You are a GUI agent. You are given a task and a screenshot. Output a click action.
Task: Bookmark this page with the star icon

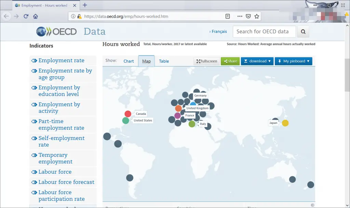(257, 16)
